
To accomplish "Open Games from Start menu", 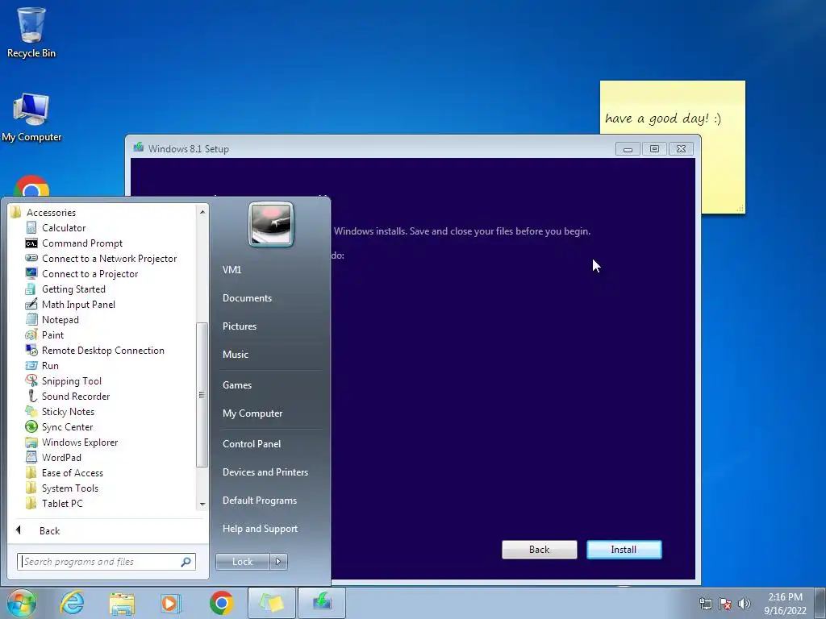I will [x=237, y=384].
